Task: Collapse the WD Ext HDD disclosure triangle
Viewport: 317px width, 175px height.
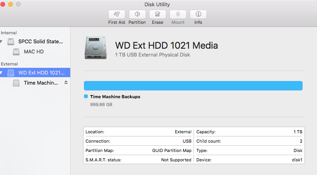Action: [2, 73]
